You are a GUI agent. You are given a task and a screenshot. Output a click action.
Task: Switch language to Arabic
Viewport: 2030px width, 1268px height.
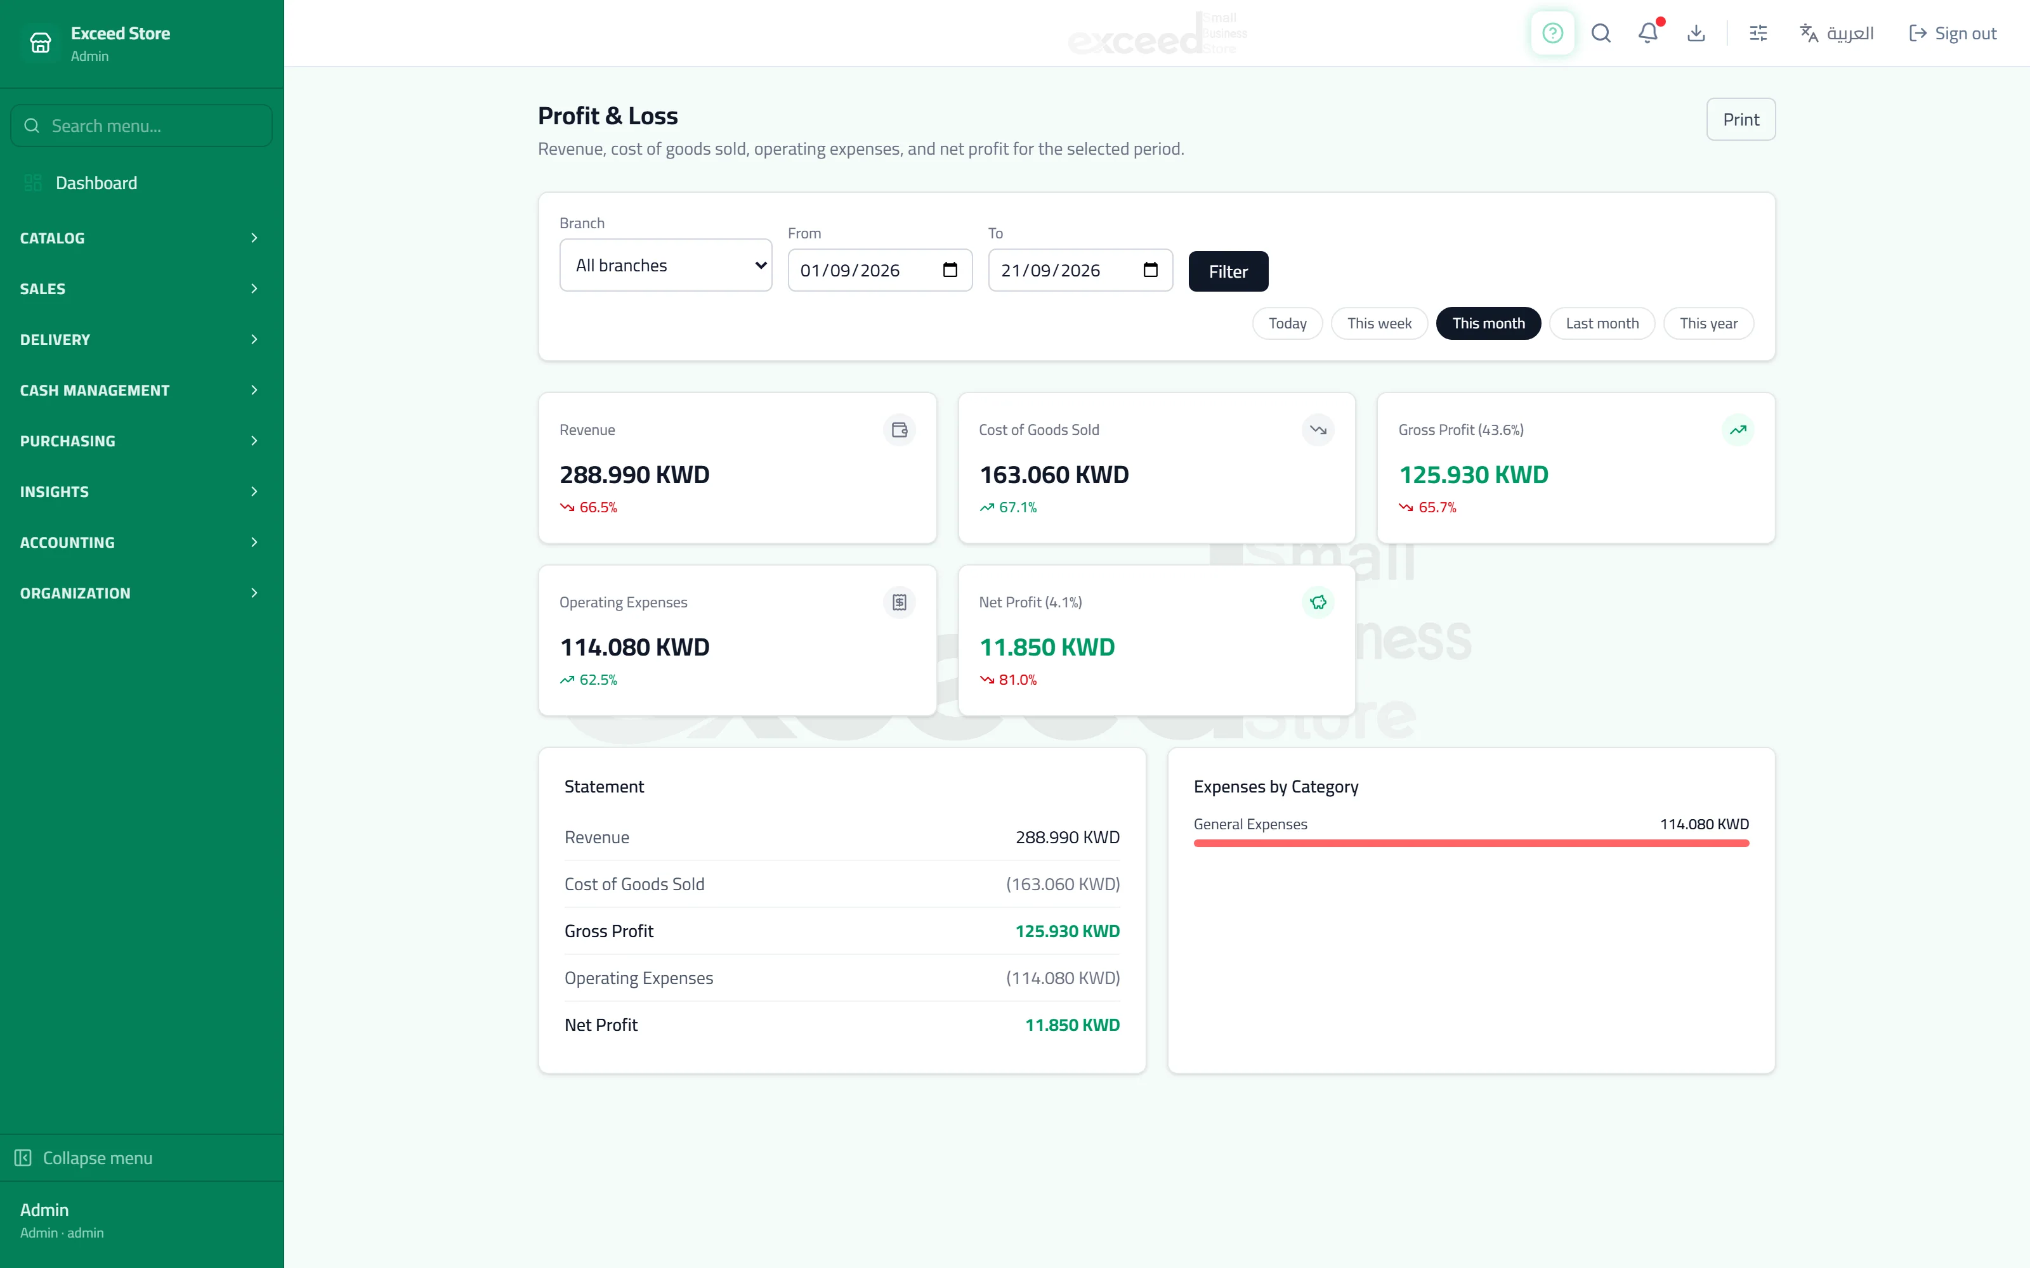(x=1837, y=34)
